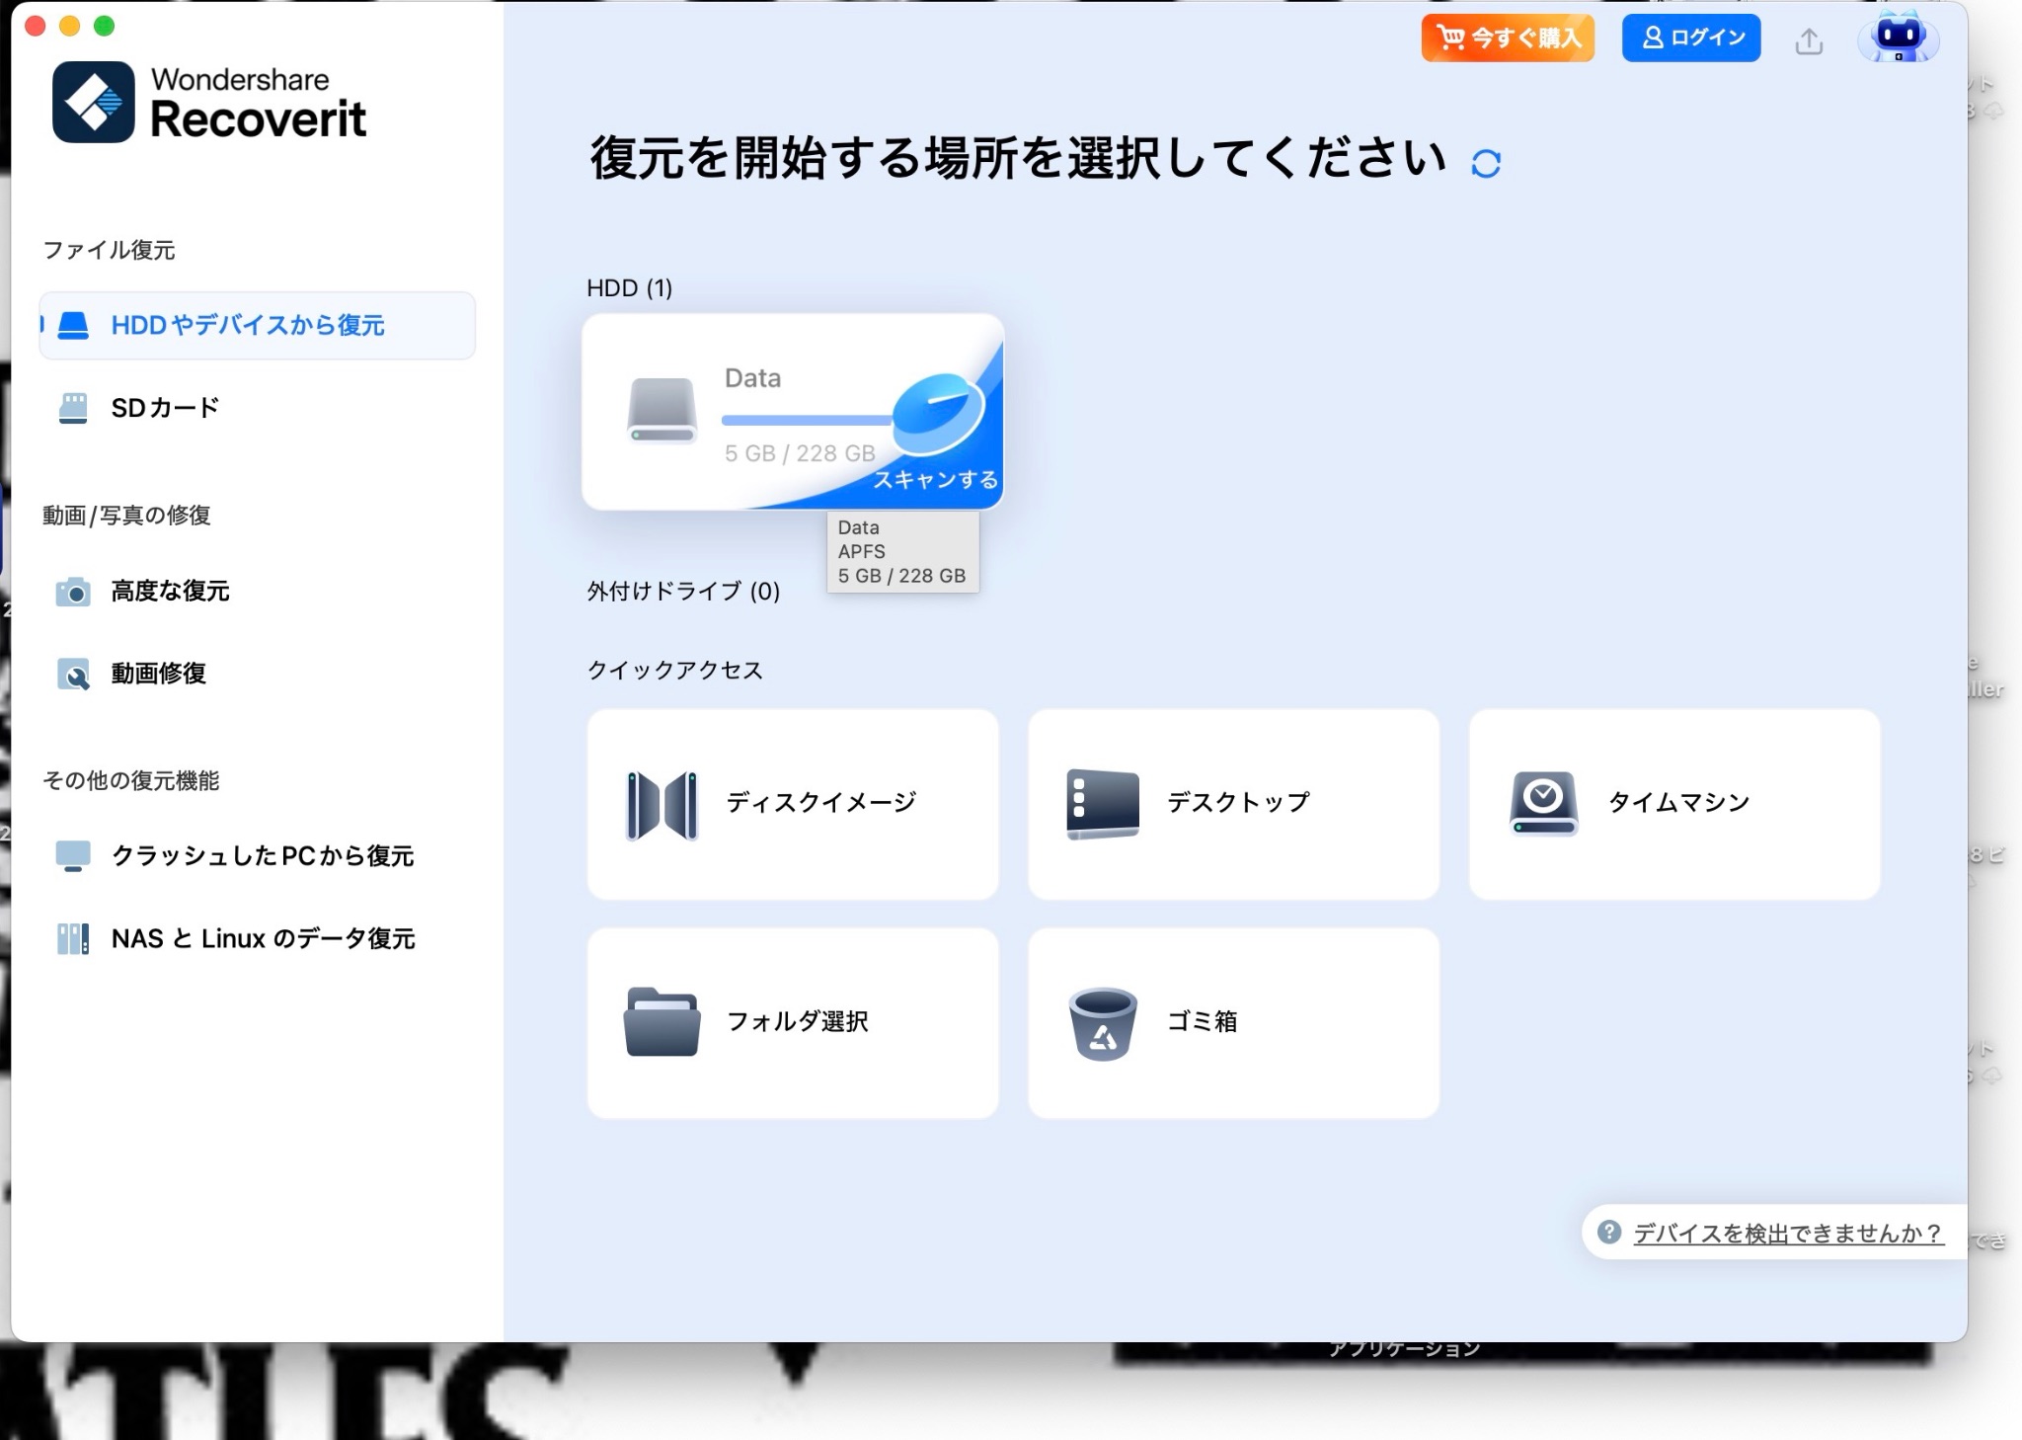Open the ディスクイメージ quick access card

pos(793,804)
